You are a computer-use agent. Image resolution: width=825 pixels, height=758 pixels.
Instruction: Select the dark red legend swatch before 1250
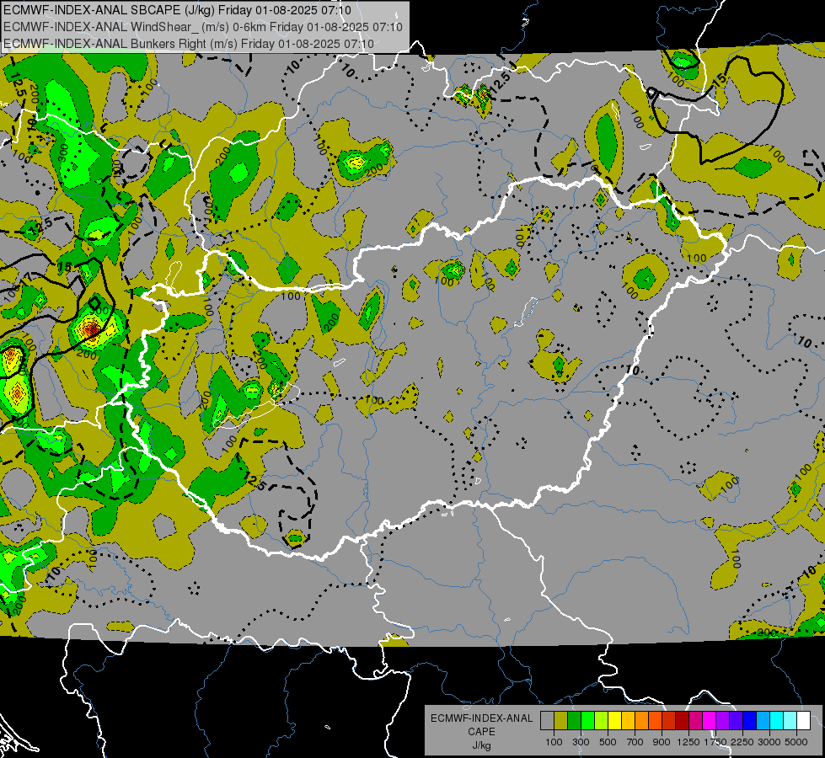point(683,721)
